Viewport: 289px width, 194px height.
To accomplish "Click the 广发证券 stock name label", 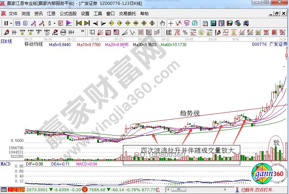I will (x=278, y=44).
